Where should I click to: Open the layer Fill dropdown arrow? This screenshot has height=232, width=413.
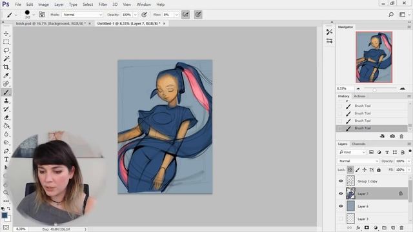click(x=409, y=170)
